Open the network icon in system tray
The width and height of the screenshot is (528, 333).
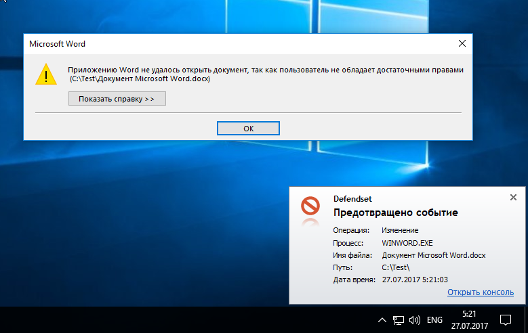[x=399, y=320]
